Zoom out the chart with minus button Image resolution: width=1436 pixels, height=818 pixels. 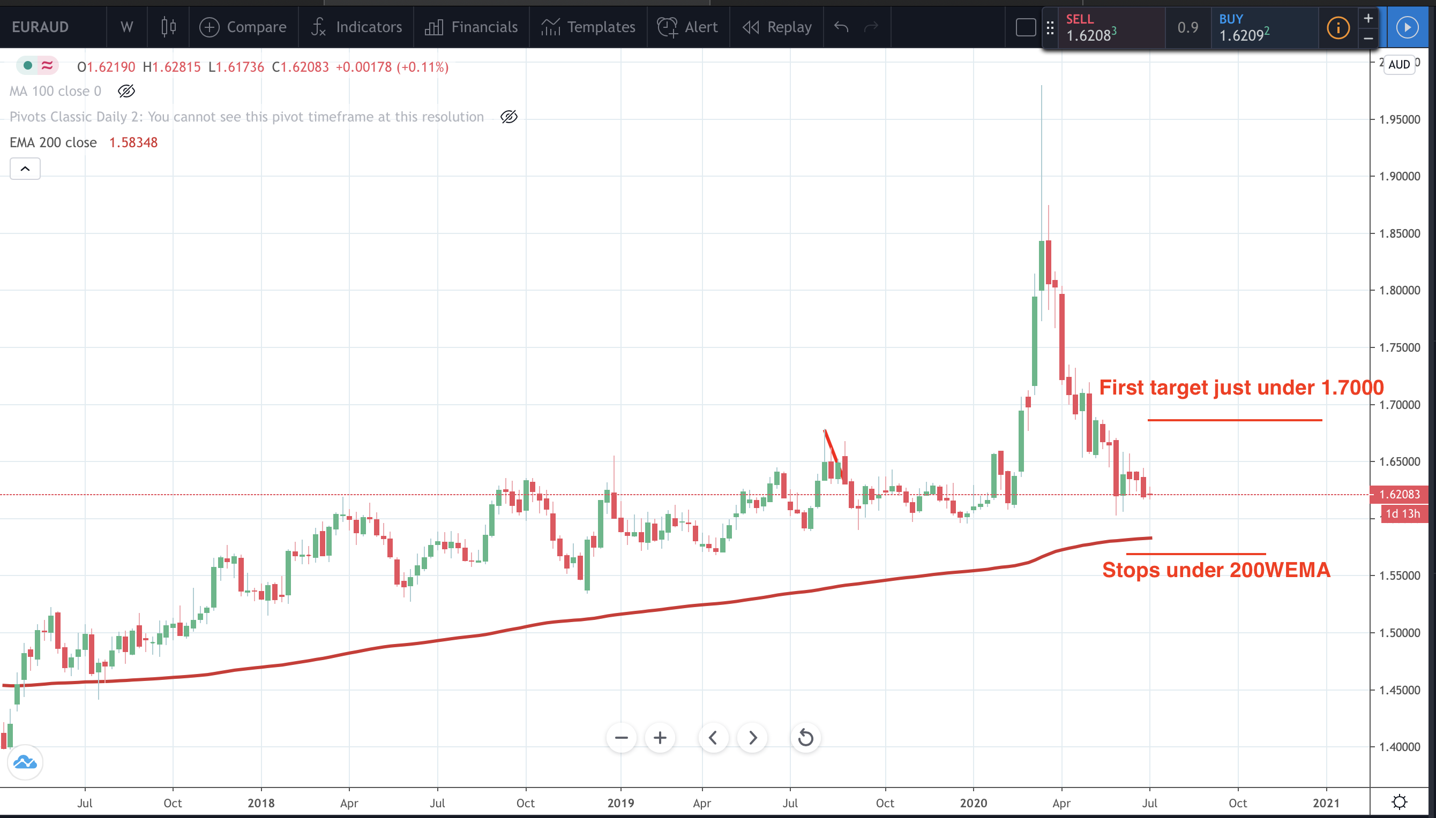[622, 738]
